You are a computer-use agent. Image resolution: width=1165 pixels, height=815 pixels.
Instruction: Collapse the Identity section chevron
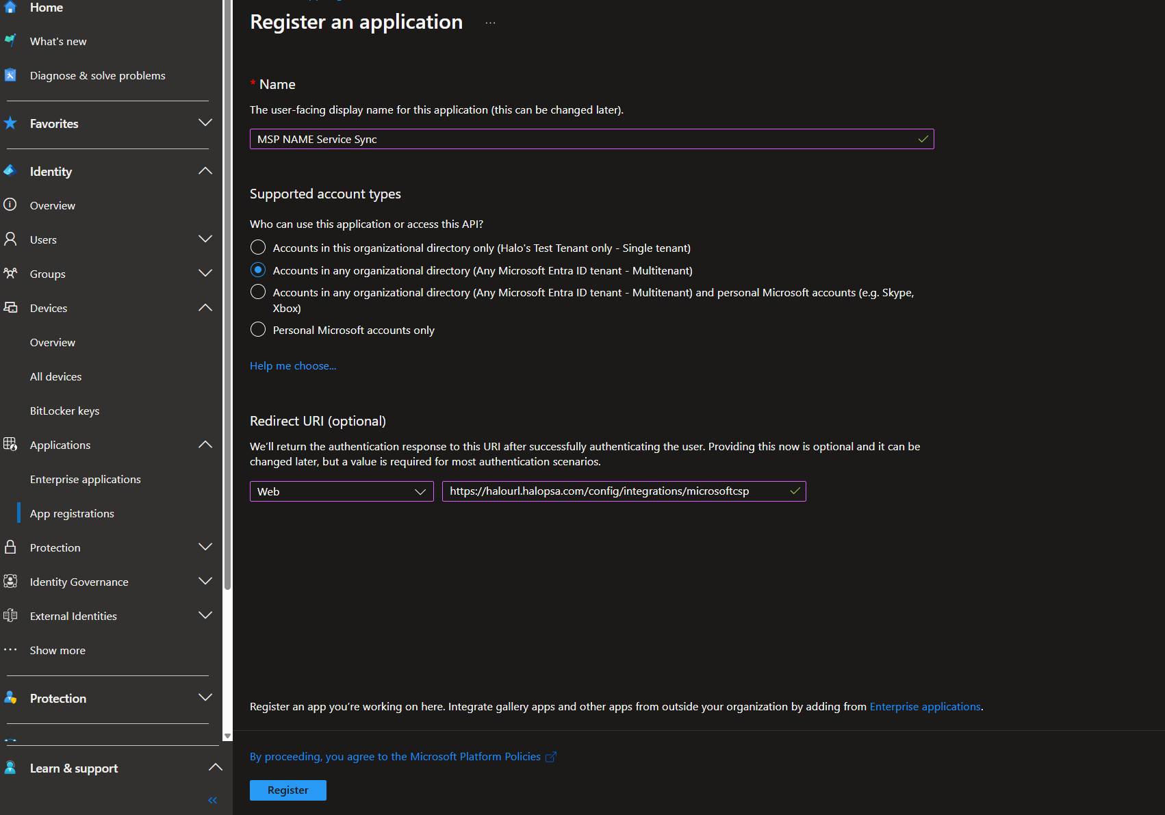click(x=205, y=170)
